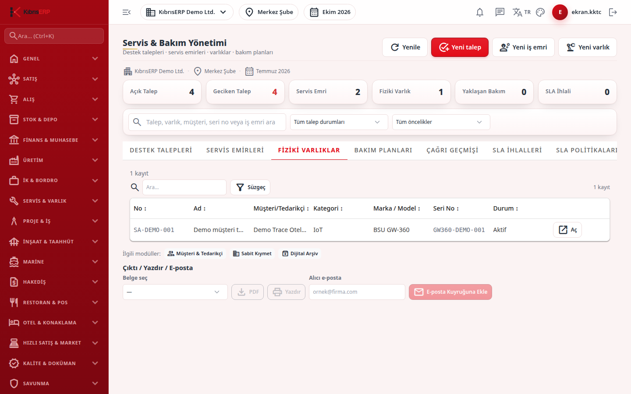Open the Süzgeç filter button
This screenshot has width=631, height=394.
250,187
